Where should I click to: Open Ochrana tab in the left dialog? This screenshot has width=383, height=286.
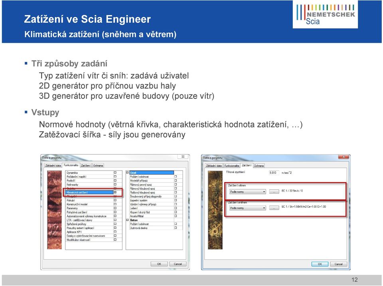click(98, 166)
